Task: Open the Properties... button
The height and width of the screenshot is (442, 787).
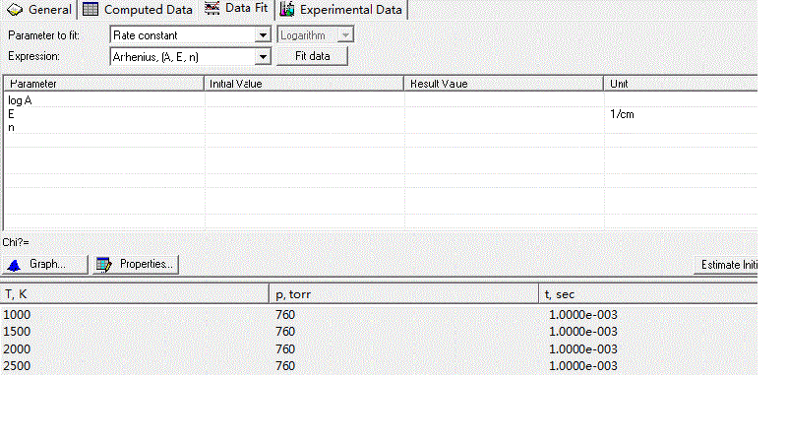Action: pyautogui.click(x=135, y=264)
